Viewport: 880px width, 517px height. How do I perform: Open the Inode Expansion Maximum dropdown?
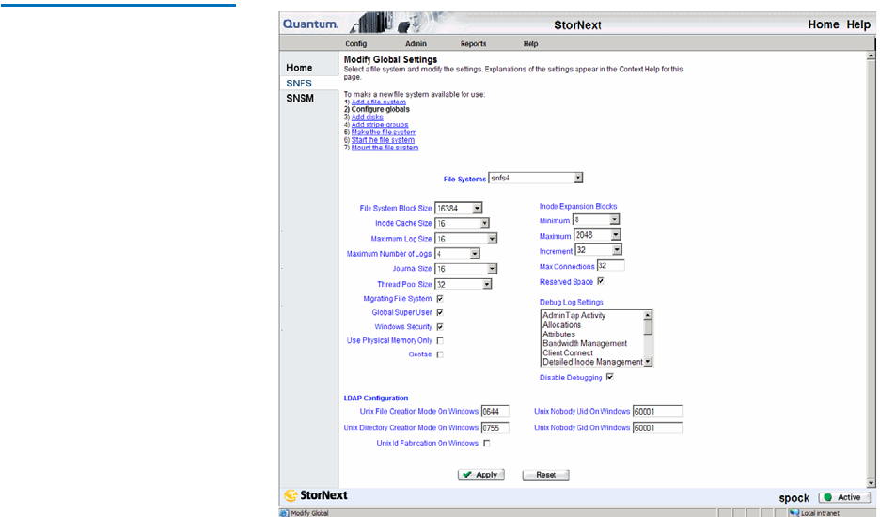click(616, 235)
